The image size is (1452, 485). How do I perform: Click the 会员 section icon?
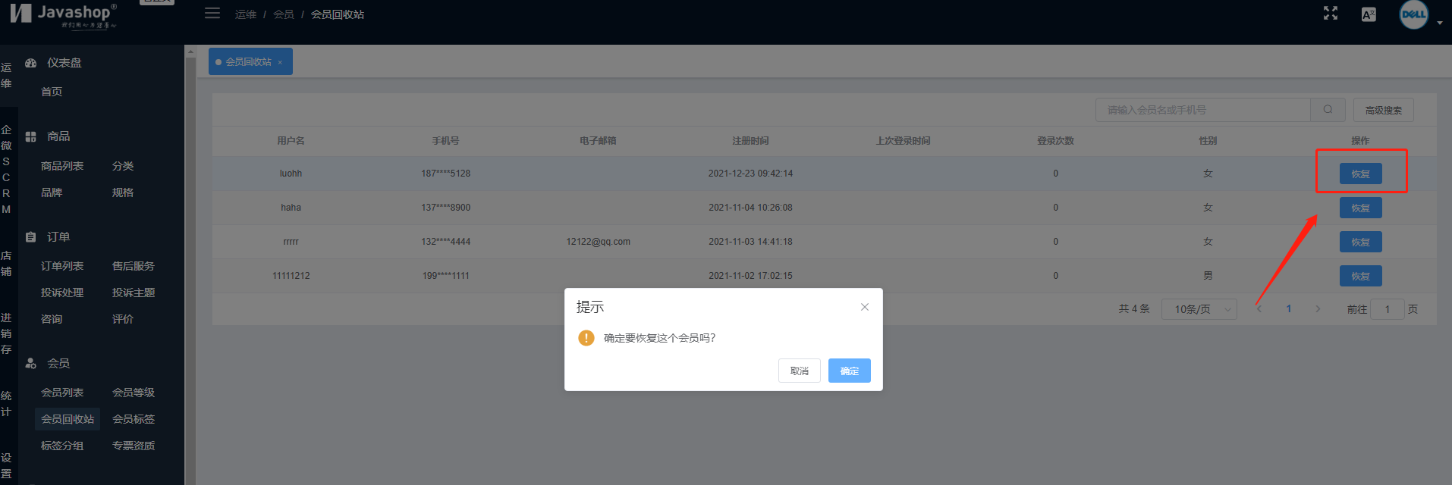31,364
